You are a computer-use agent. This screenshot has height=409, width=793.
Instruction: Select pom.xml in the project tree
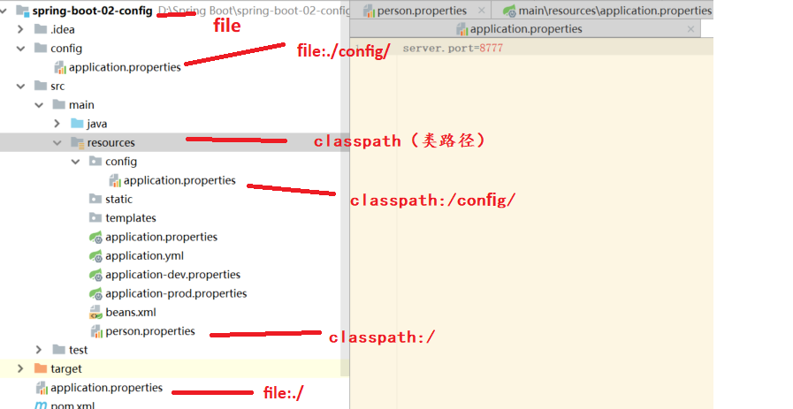[72, 405]
